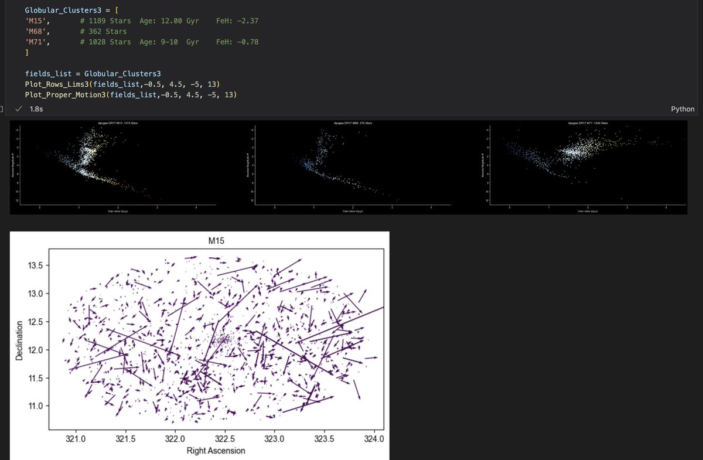
Task: Click the Right Ascension axis label
Action: [x=216, y=451]
